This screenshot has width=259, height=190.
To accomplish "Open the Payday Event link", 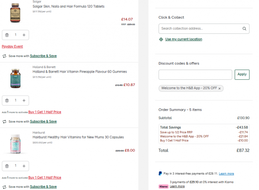I will [x=12, y=47].
